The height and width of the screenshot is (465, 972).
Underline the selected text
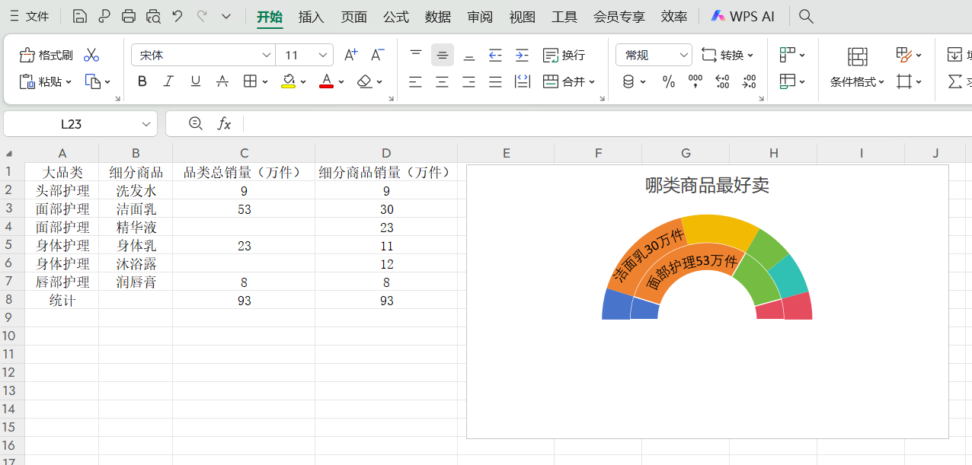click(195, 81)
